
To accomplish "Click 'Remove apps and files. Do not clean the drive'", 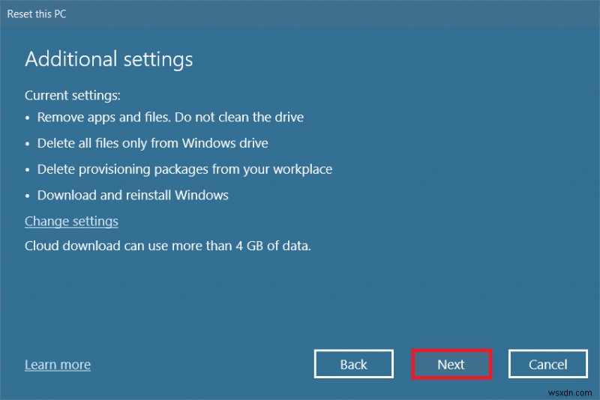I will (x=170, y=117).
